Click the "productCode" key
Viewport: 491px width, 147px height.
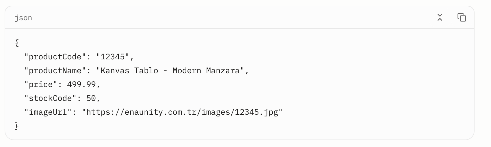coord(55,57)
